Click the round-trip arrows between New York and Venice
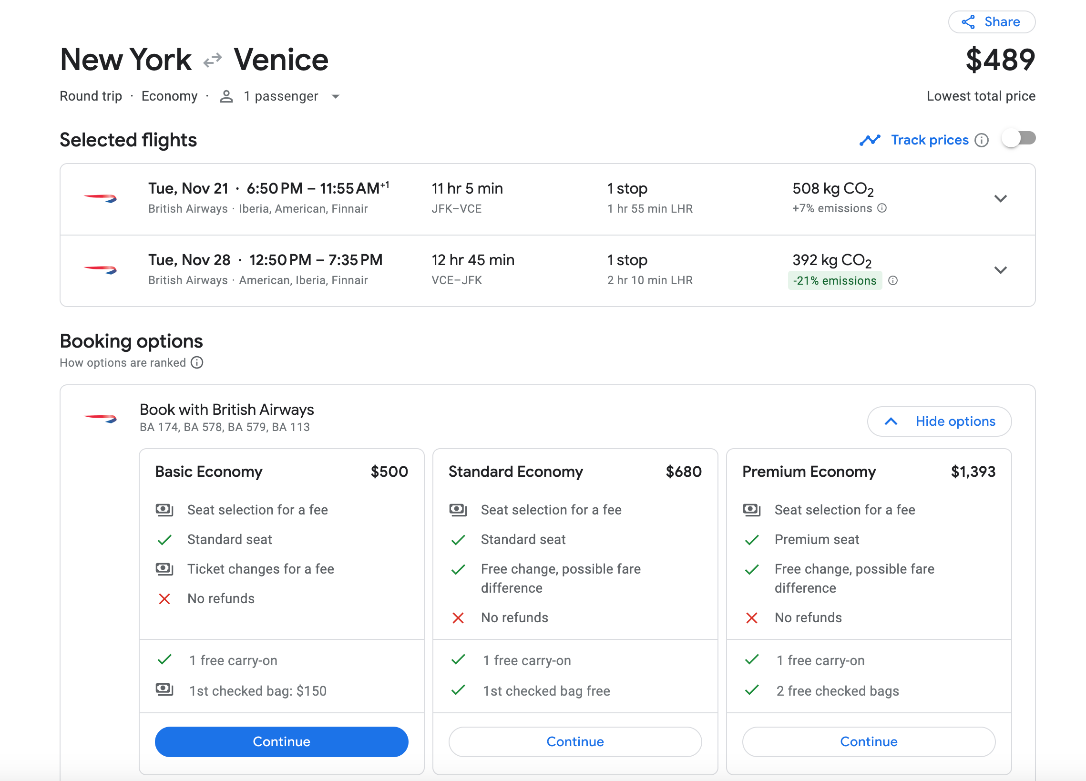The height and width of the screenshot is (781, 1086). pos(213,61)
